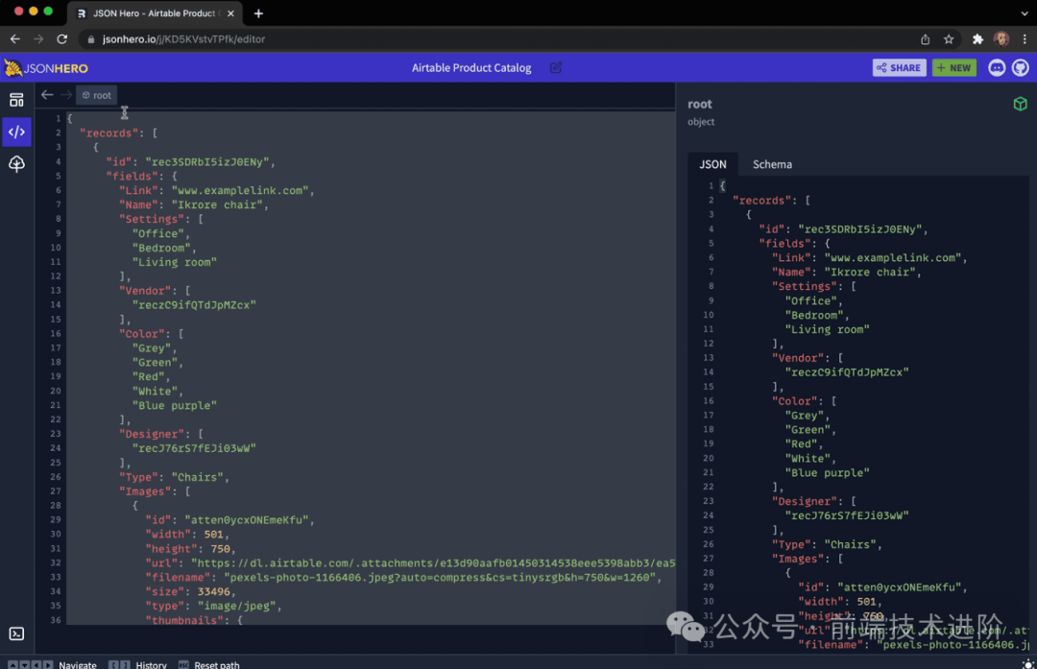Toggle the theme icon at the bottom right
This screenshot has height=669, width=1037.
click(1027, 664)
